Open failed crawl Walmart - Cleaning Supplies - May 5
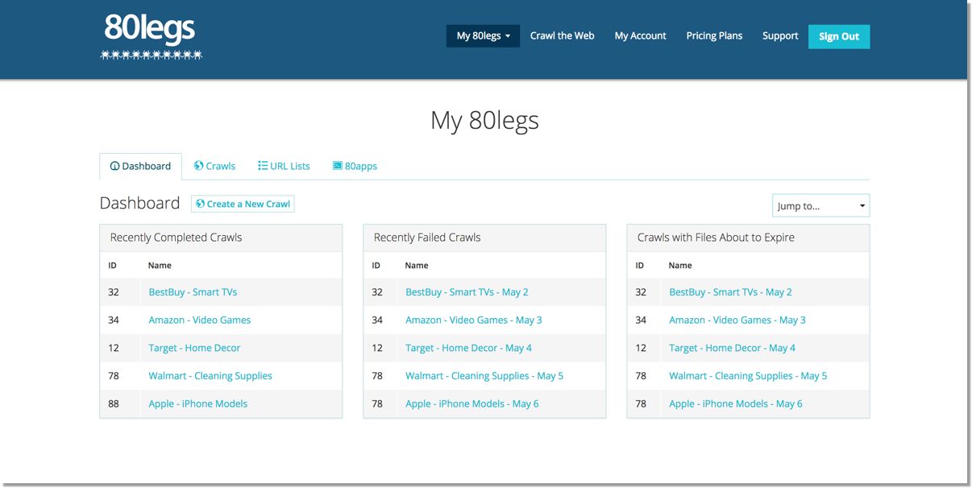Image resolution: width=972 pixels, height=488 pixels. pos(484,376)
